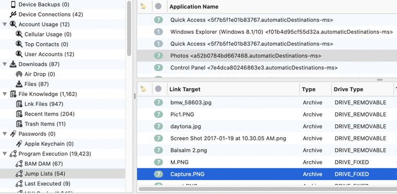Click tag icon in Application Name header

(x=143, y=6)
